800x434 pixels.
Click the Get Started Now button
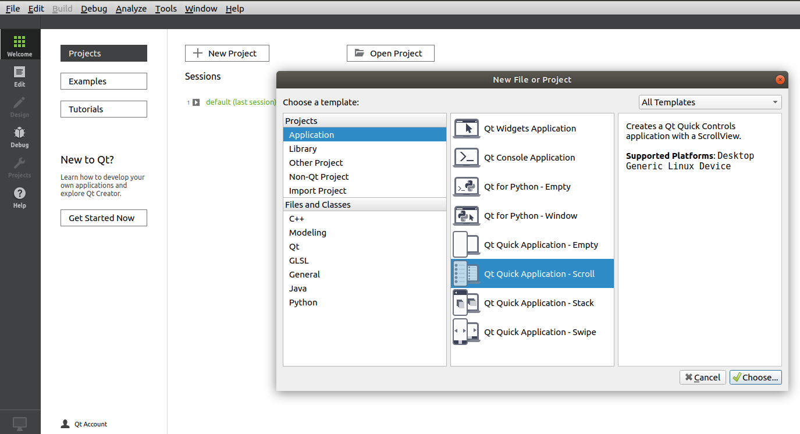tap(104, 218)
